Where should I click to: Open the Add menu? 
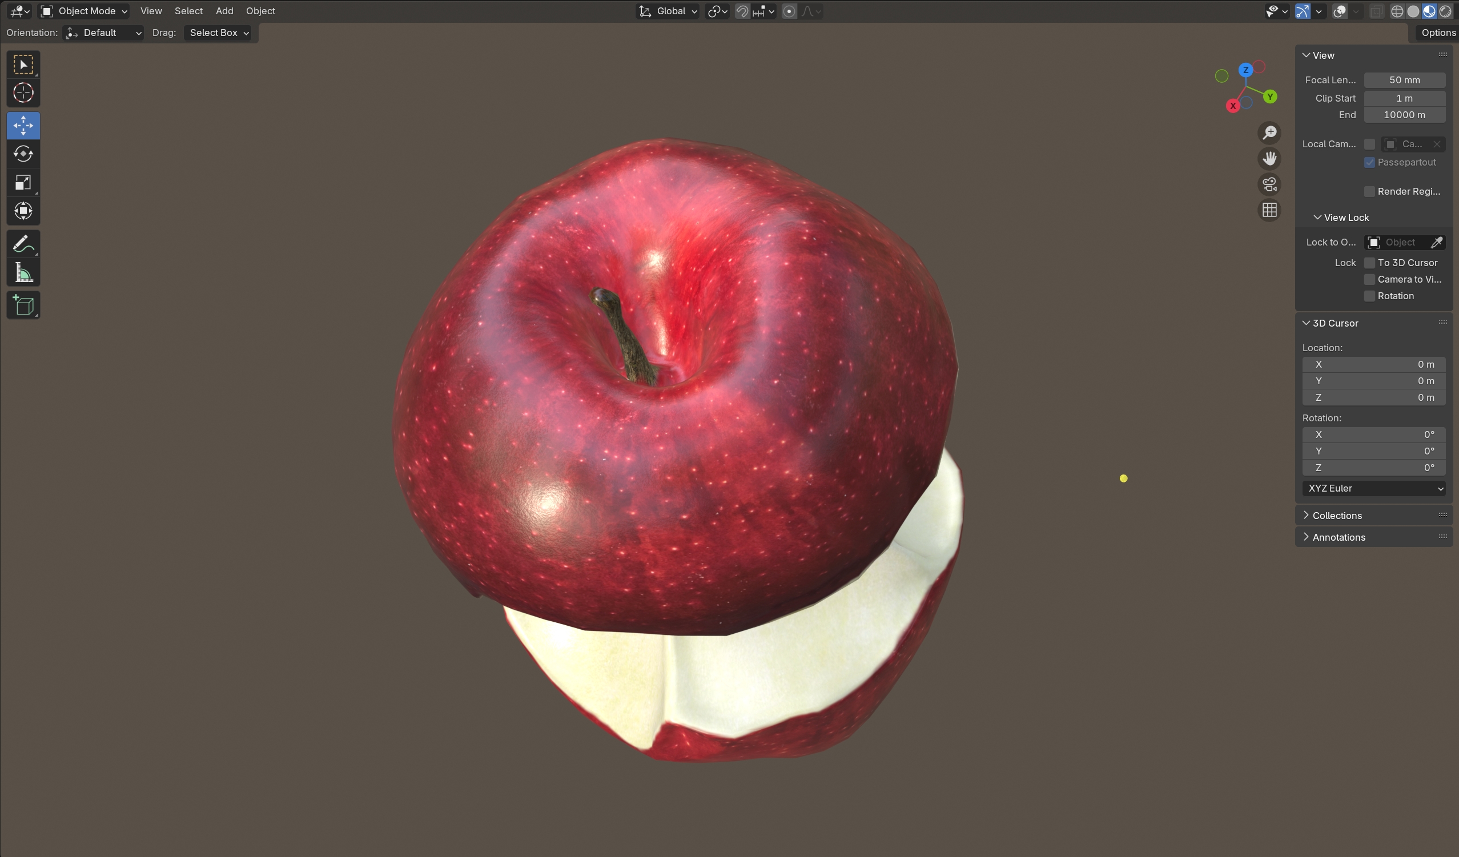click(x=224, y=11)
